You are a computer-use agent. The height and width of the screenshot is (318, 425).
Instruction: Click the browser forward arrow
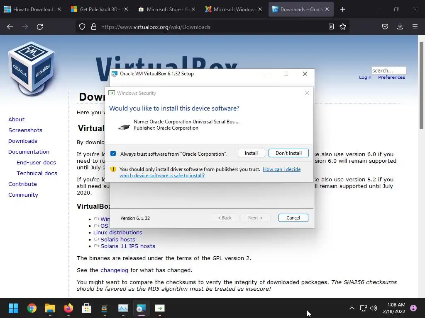tap(25, 27)
